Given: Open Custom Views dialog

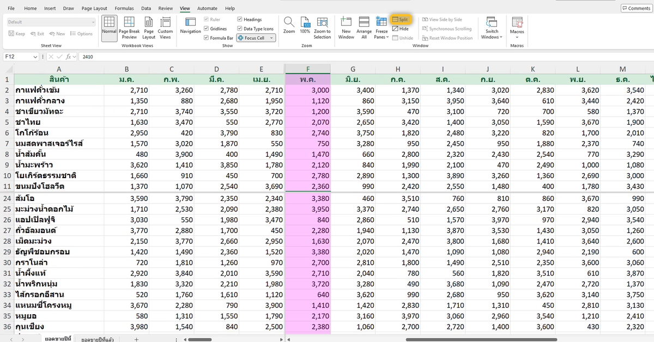Looking at the screenshot, I should tap(165, 27).
